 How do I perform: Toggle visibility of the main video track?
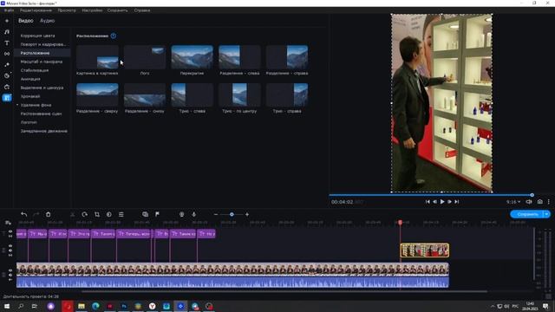point(10,270)
